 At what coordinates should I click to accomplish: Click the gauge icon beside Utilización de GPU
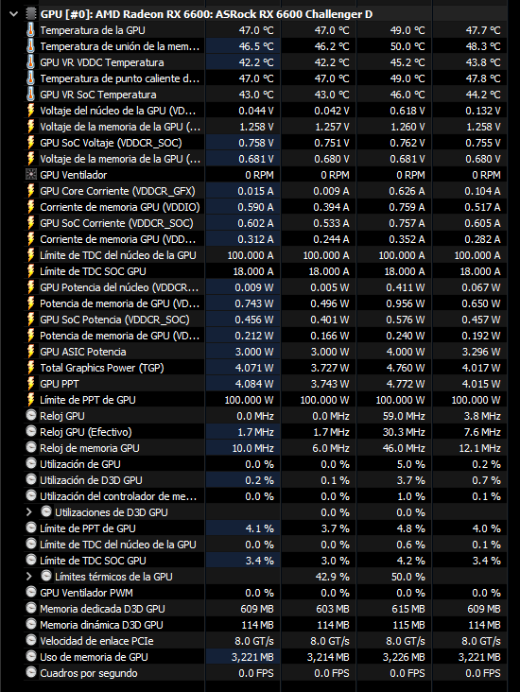(x=31, y=463)
